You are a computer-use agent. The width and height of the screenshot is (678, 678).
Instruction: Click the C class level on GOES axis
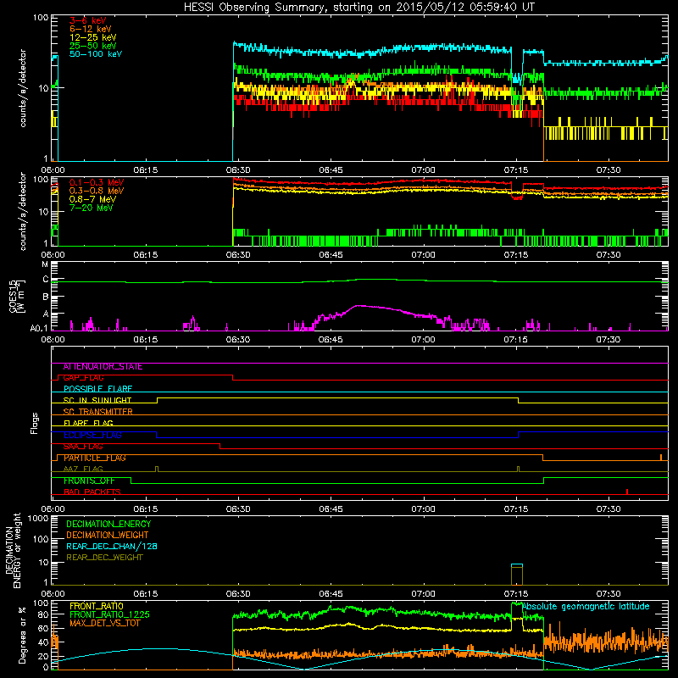click(46, 280)
